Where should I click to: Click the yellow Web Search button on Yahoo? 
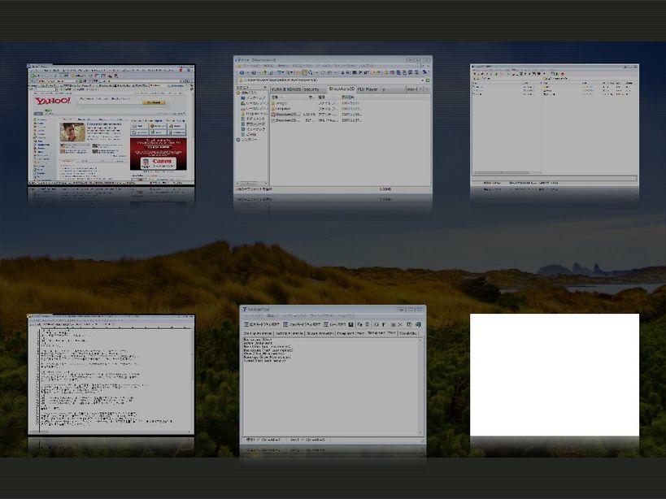click(x=154, y=102)
